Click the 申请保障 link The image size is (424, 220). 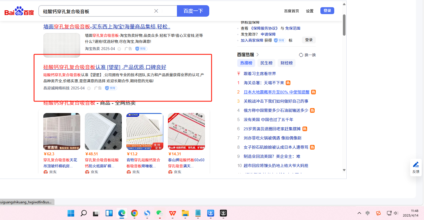[268, 34]
